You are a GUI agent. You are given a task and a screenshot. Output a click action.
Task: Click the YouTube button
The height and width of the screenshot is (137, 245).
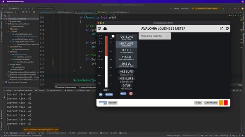[x=113, y=103]
